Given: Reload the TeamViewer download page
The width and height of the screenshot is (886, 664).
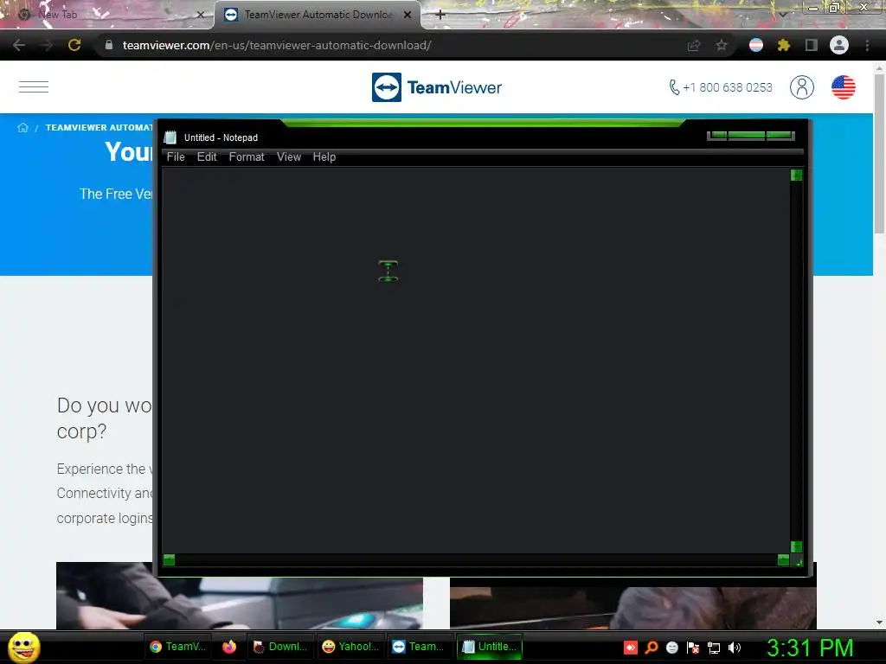Looking at the screenshot, I should pos(74,45).
